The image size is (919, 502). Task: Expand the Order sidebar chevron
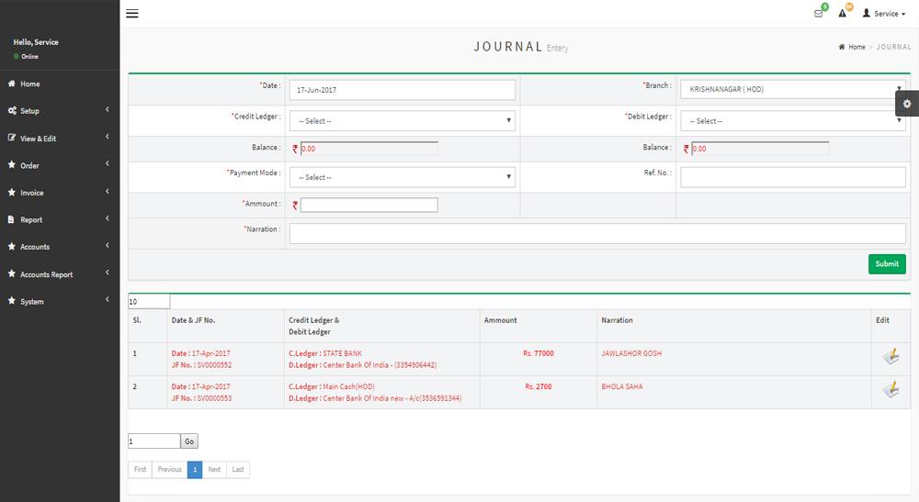pos(108,164)
